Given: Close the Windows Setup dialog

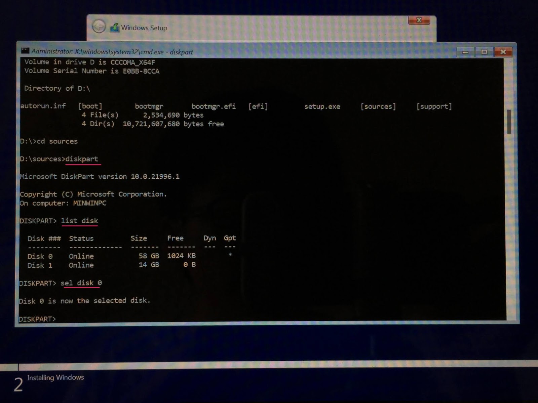Looking at the screenshot, I should [x=419, y=20].
